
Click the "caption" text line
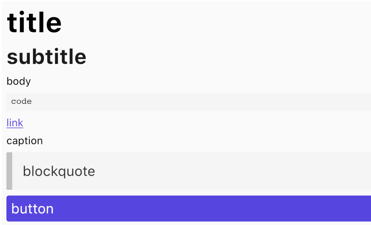(x=25, y=141)
